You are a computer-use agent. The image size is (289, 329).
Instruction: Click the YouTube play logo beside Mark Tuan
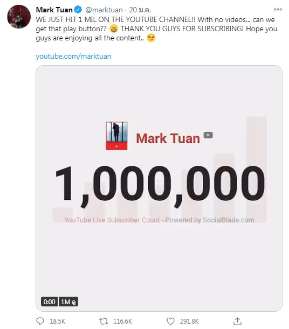pyautogui.click(x=208, y=135)
